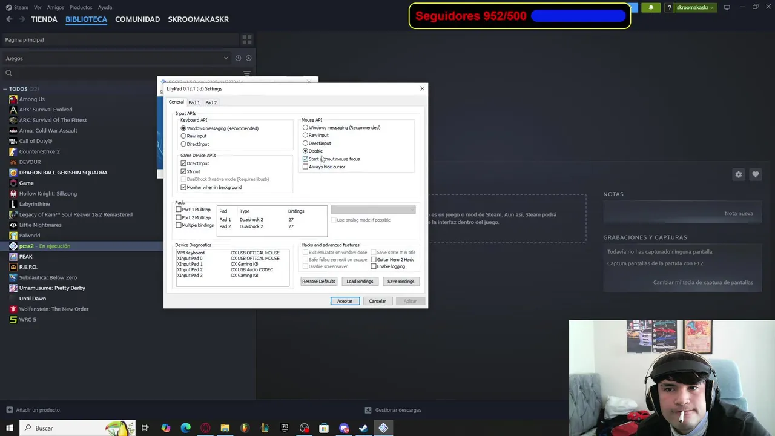This screenshot has width=775, height=436.
Task: Open the Steam menu
Action: pyautogui.click(x=16, y=7)
